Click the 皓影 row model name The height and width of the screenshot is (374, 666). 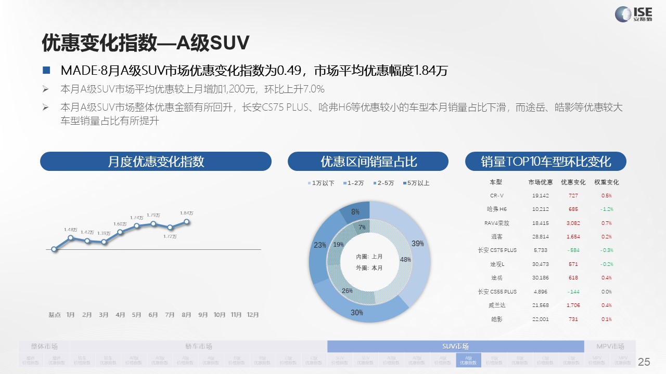point(497,319)
